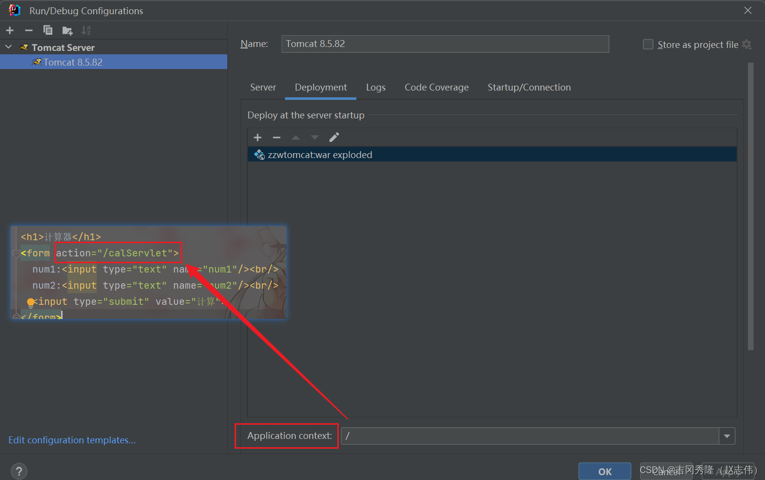The height and width of the screenshot is (480, 765).
Task: Open project file storage settings gear
Action: [746, 45]
